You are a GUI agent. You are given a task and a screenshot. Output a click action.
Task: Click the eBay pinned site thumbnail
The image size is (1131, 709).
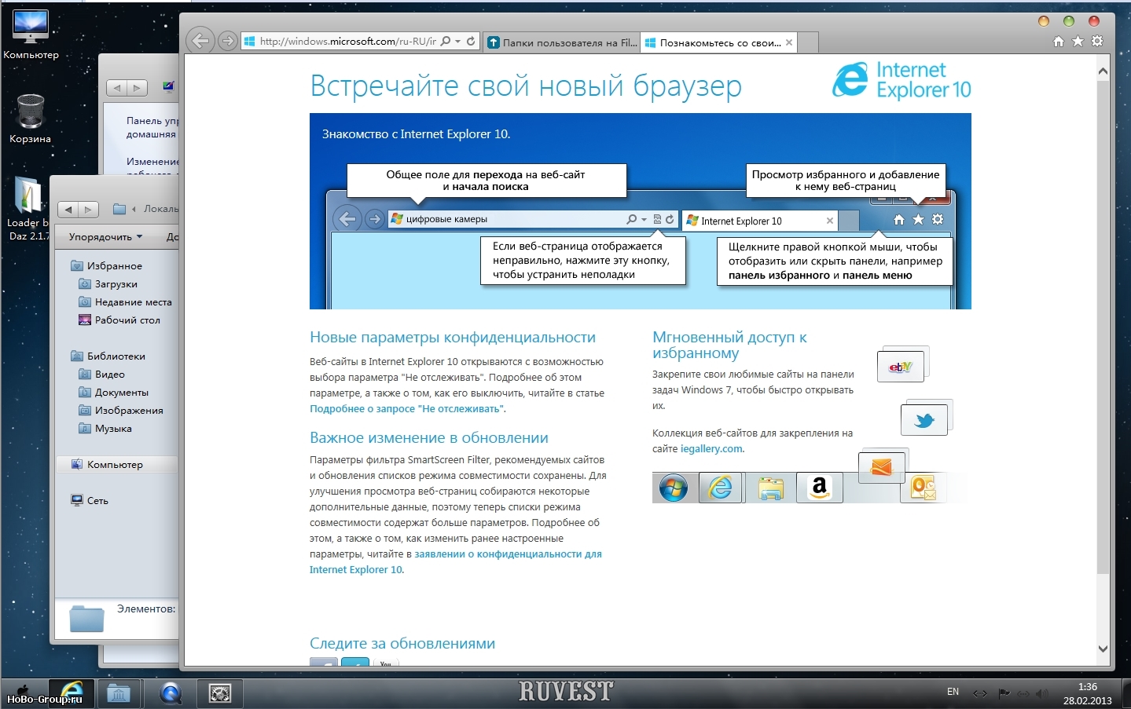click(x=901, y=366)
